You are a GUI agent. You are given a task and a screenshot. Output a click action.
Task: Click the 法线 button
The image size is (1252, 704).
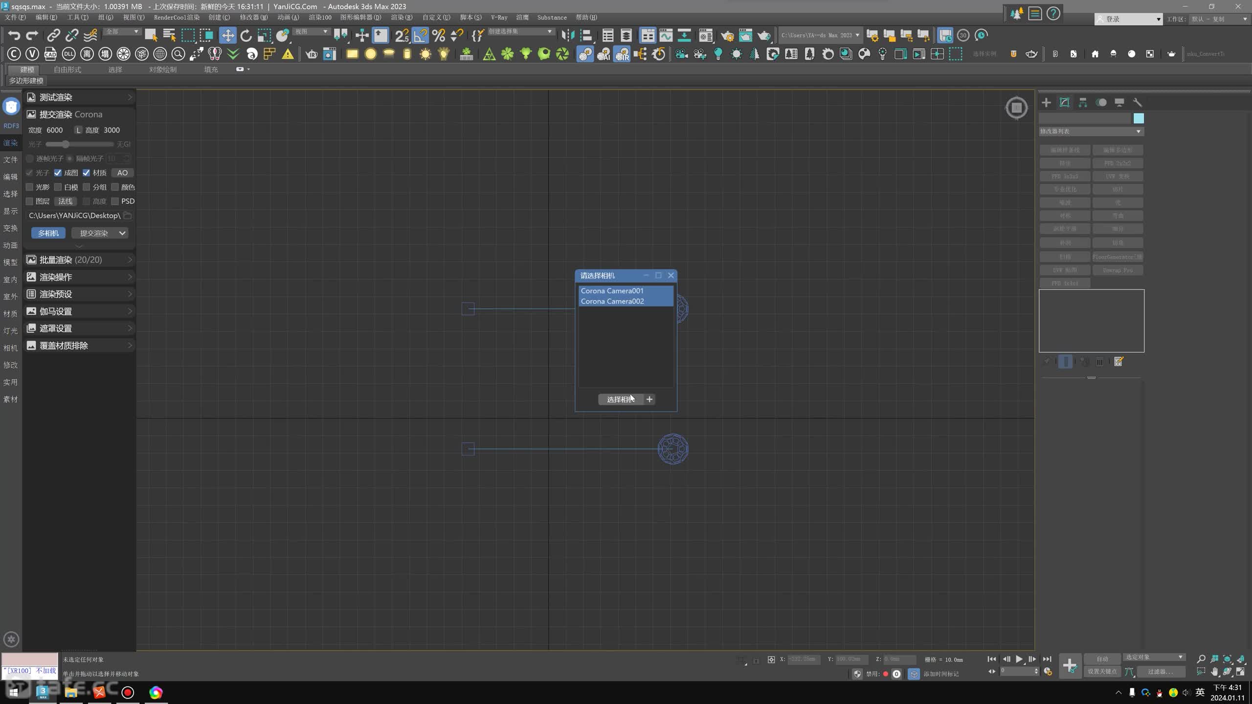coord(66,201)
